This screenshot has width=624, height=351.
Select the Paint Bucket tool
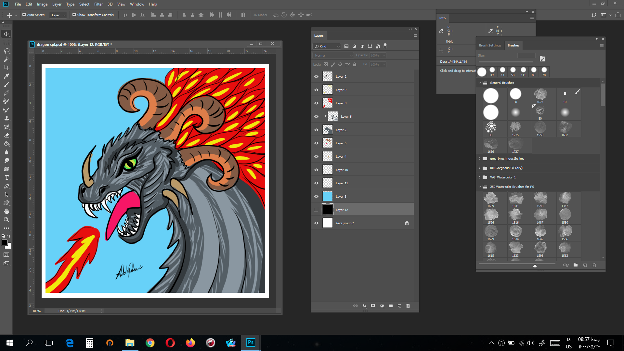pos(6,144)
